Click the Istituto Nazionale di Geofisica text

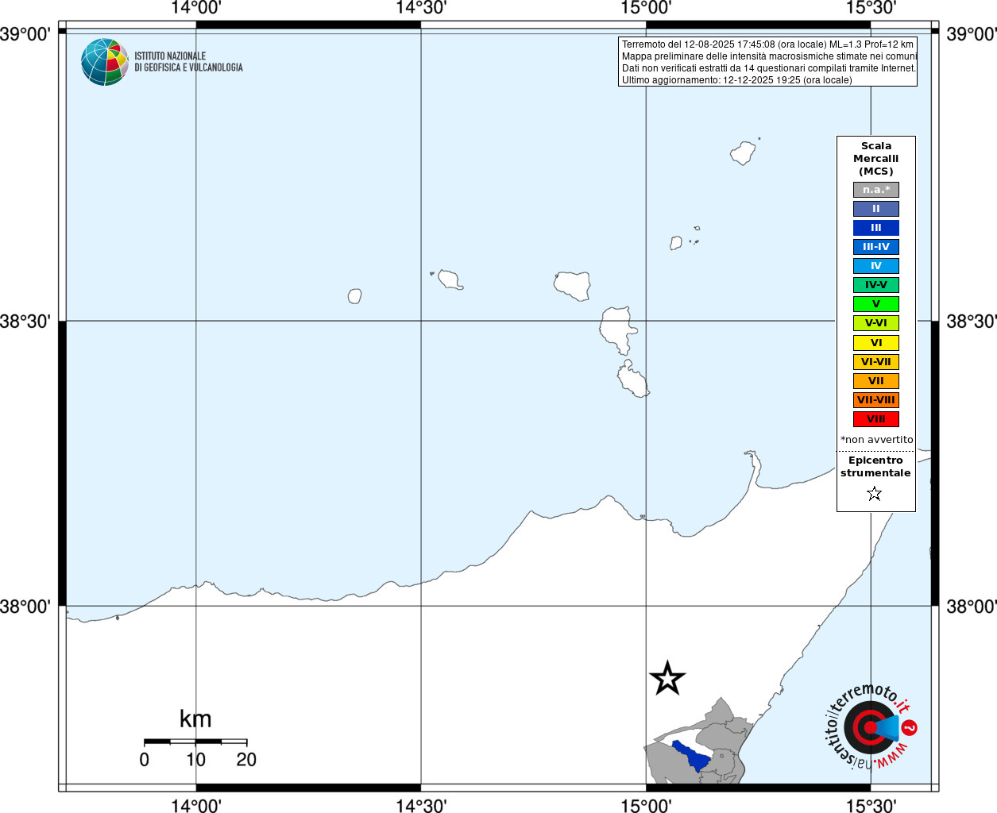point(188,62)
